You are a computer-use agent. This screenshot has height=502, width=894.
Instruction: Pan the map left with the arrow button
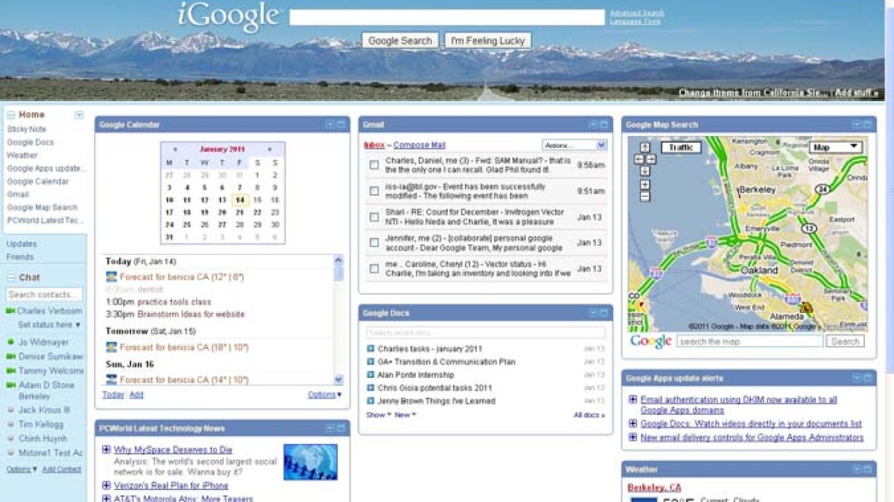pyautogui.click(x=638, y=159)
